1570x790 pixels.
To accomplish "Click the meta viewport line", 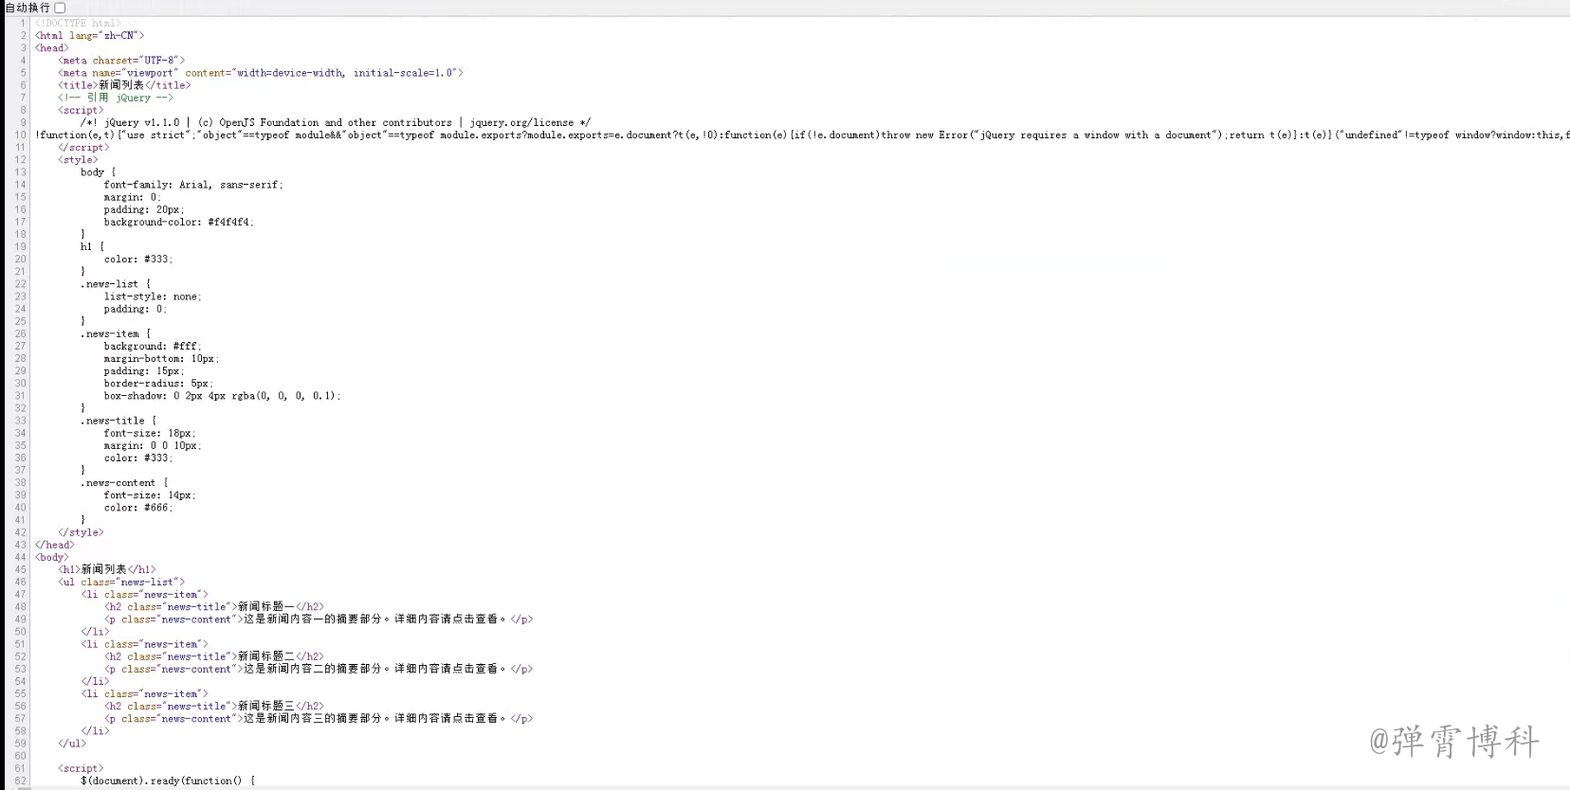I will (261, 73).
